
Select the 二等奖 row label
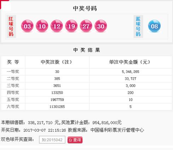(x=13, y=79)
